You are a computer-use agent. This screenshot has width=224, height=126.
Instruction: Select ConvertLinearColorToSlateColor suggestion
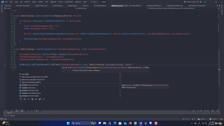(69, 79)
